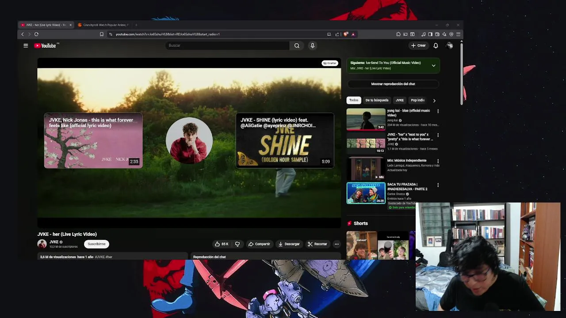This screenshot has height=318, width=566.
Task: Click 'JVKE - her (Live Lyric Video)' title
Action: (x=67, y=234)
